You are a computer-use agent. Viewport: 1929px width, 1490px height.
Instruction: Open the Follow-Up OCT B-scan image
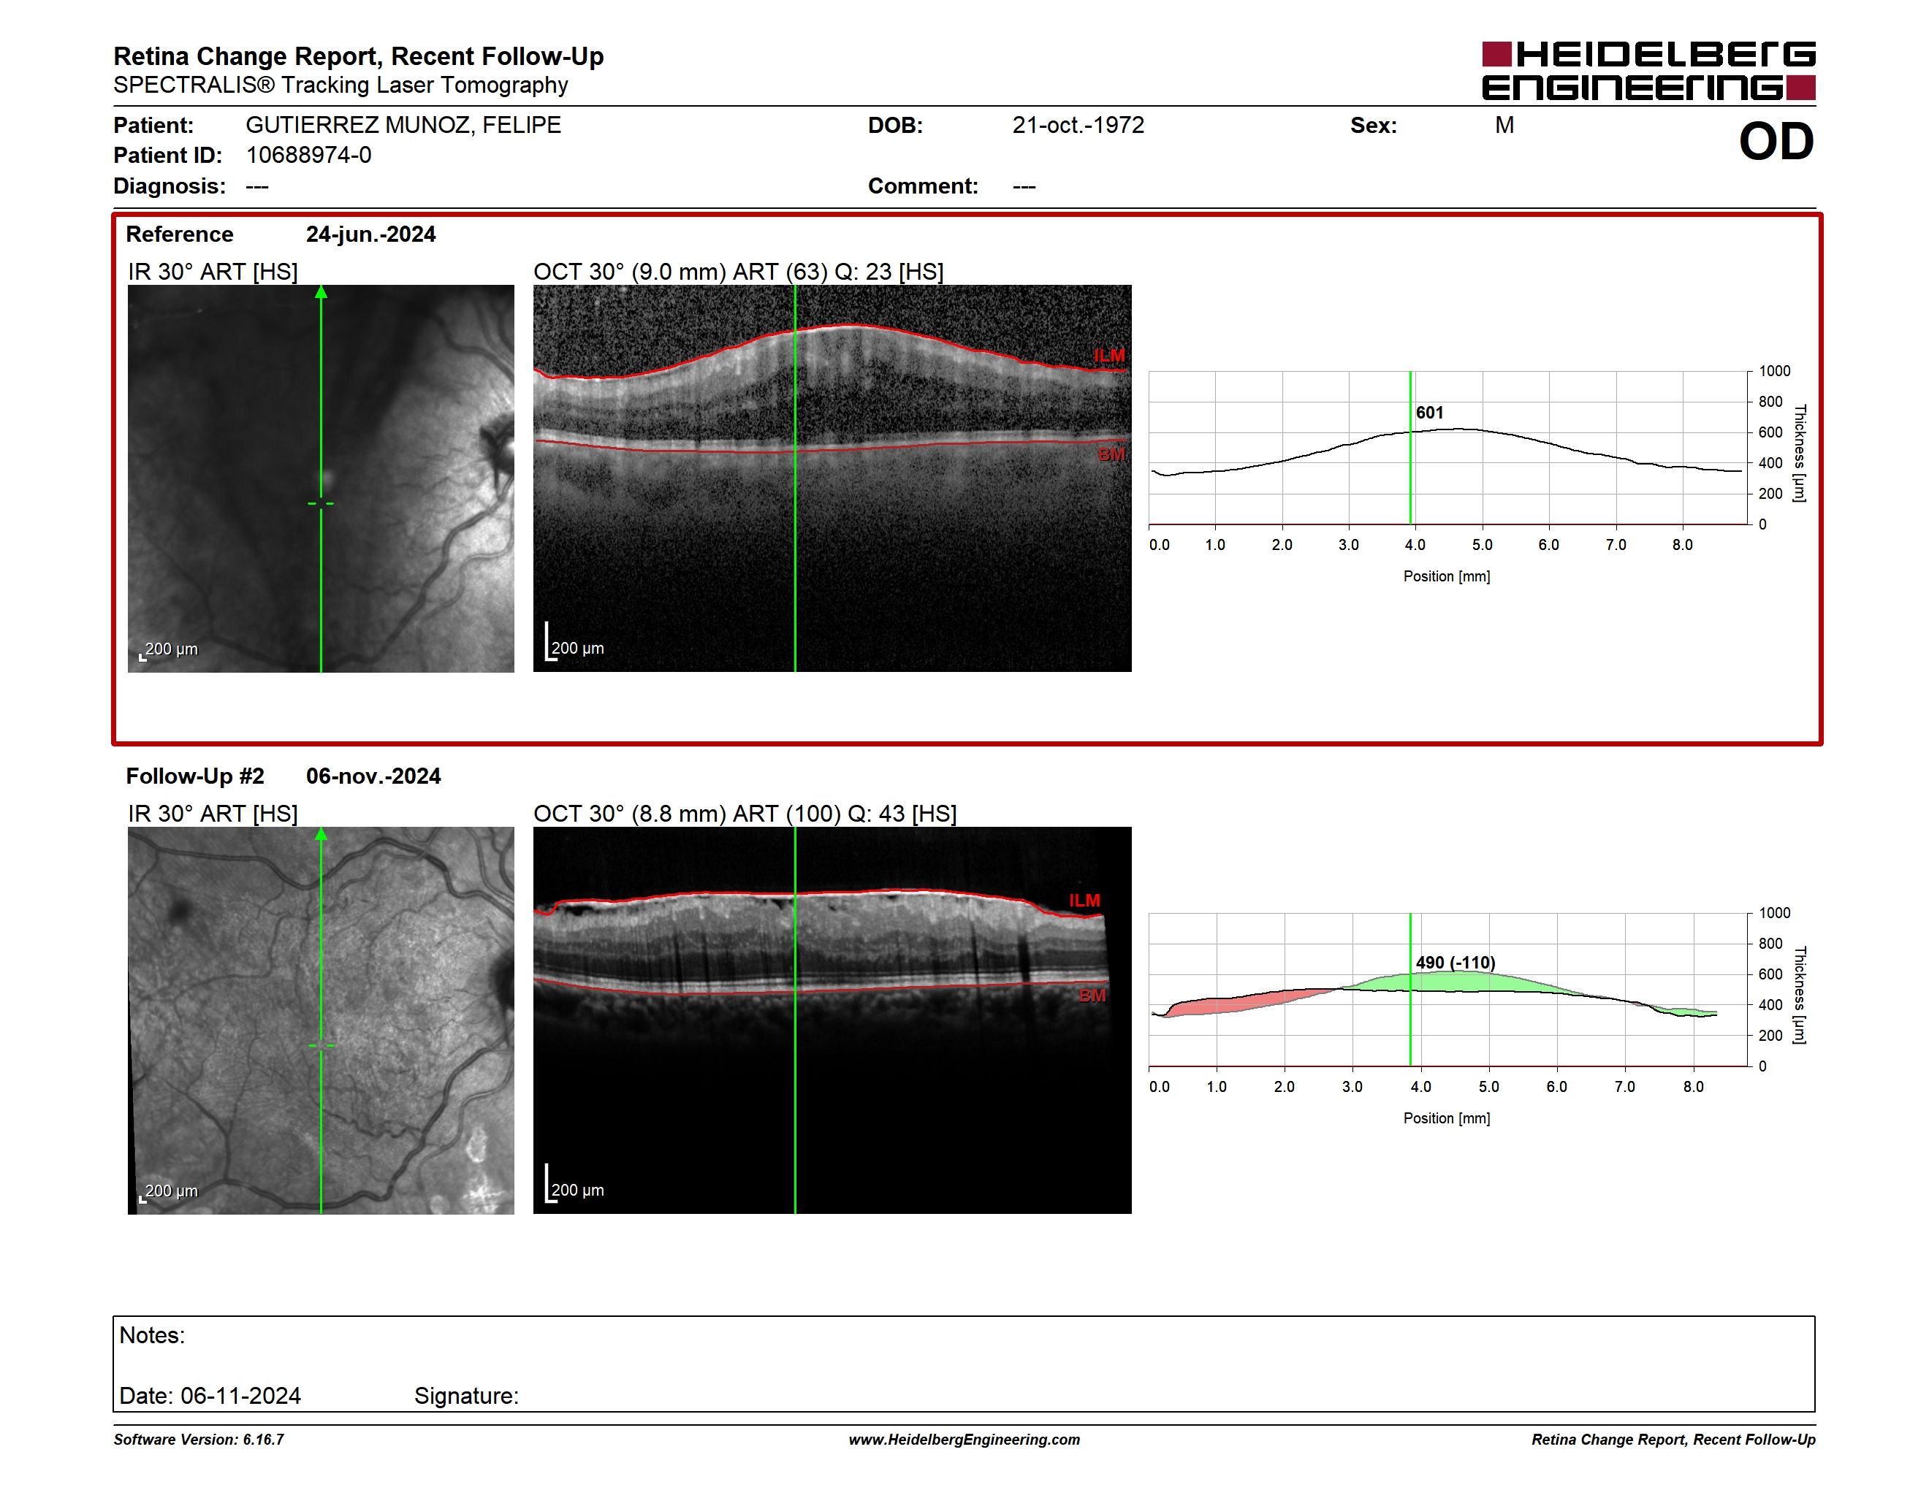pyautogui.click(x=832, y=1020)
